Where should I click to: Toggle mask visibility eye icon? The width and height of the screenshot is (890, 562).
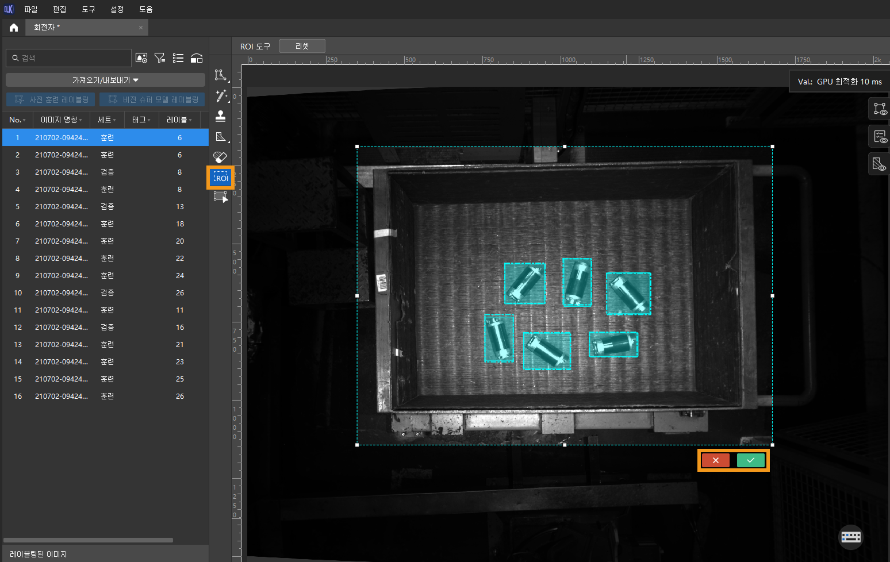880,164
